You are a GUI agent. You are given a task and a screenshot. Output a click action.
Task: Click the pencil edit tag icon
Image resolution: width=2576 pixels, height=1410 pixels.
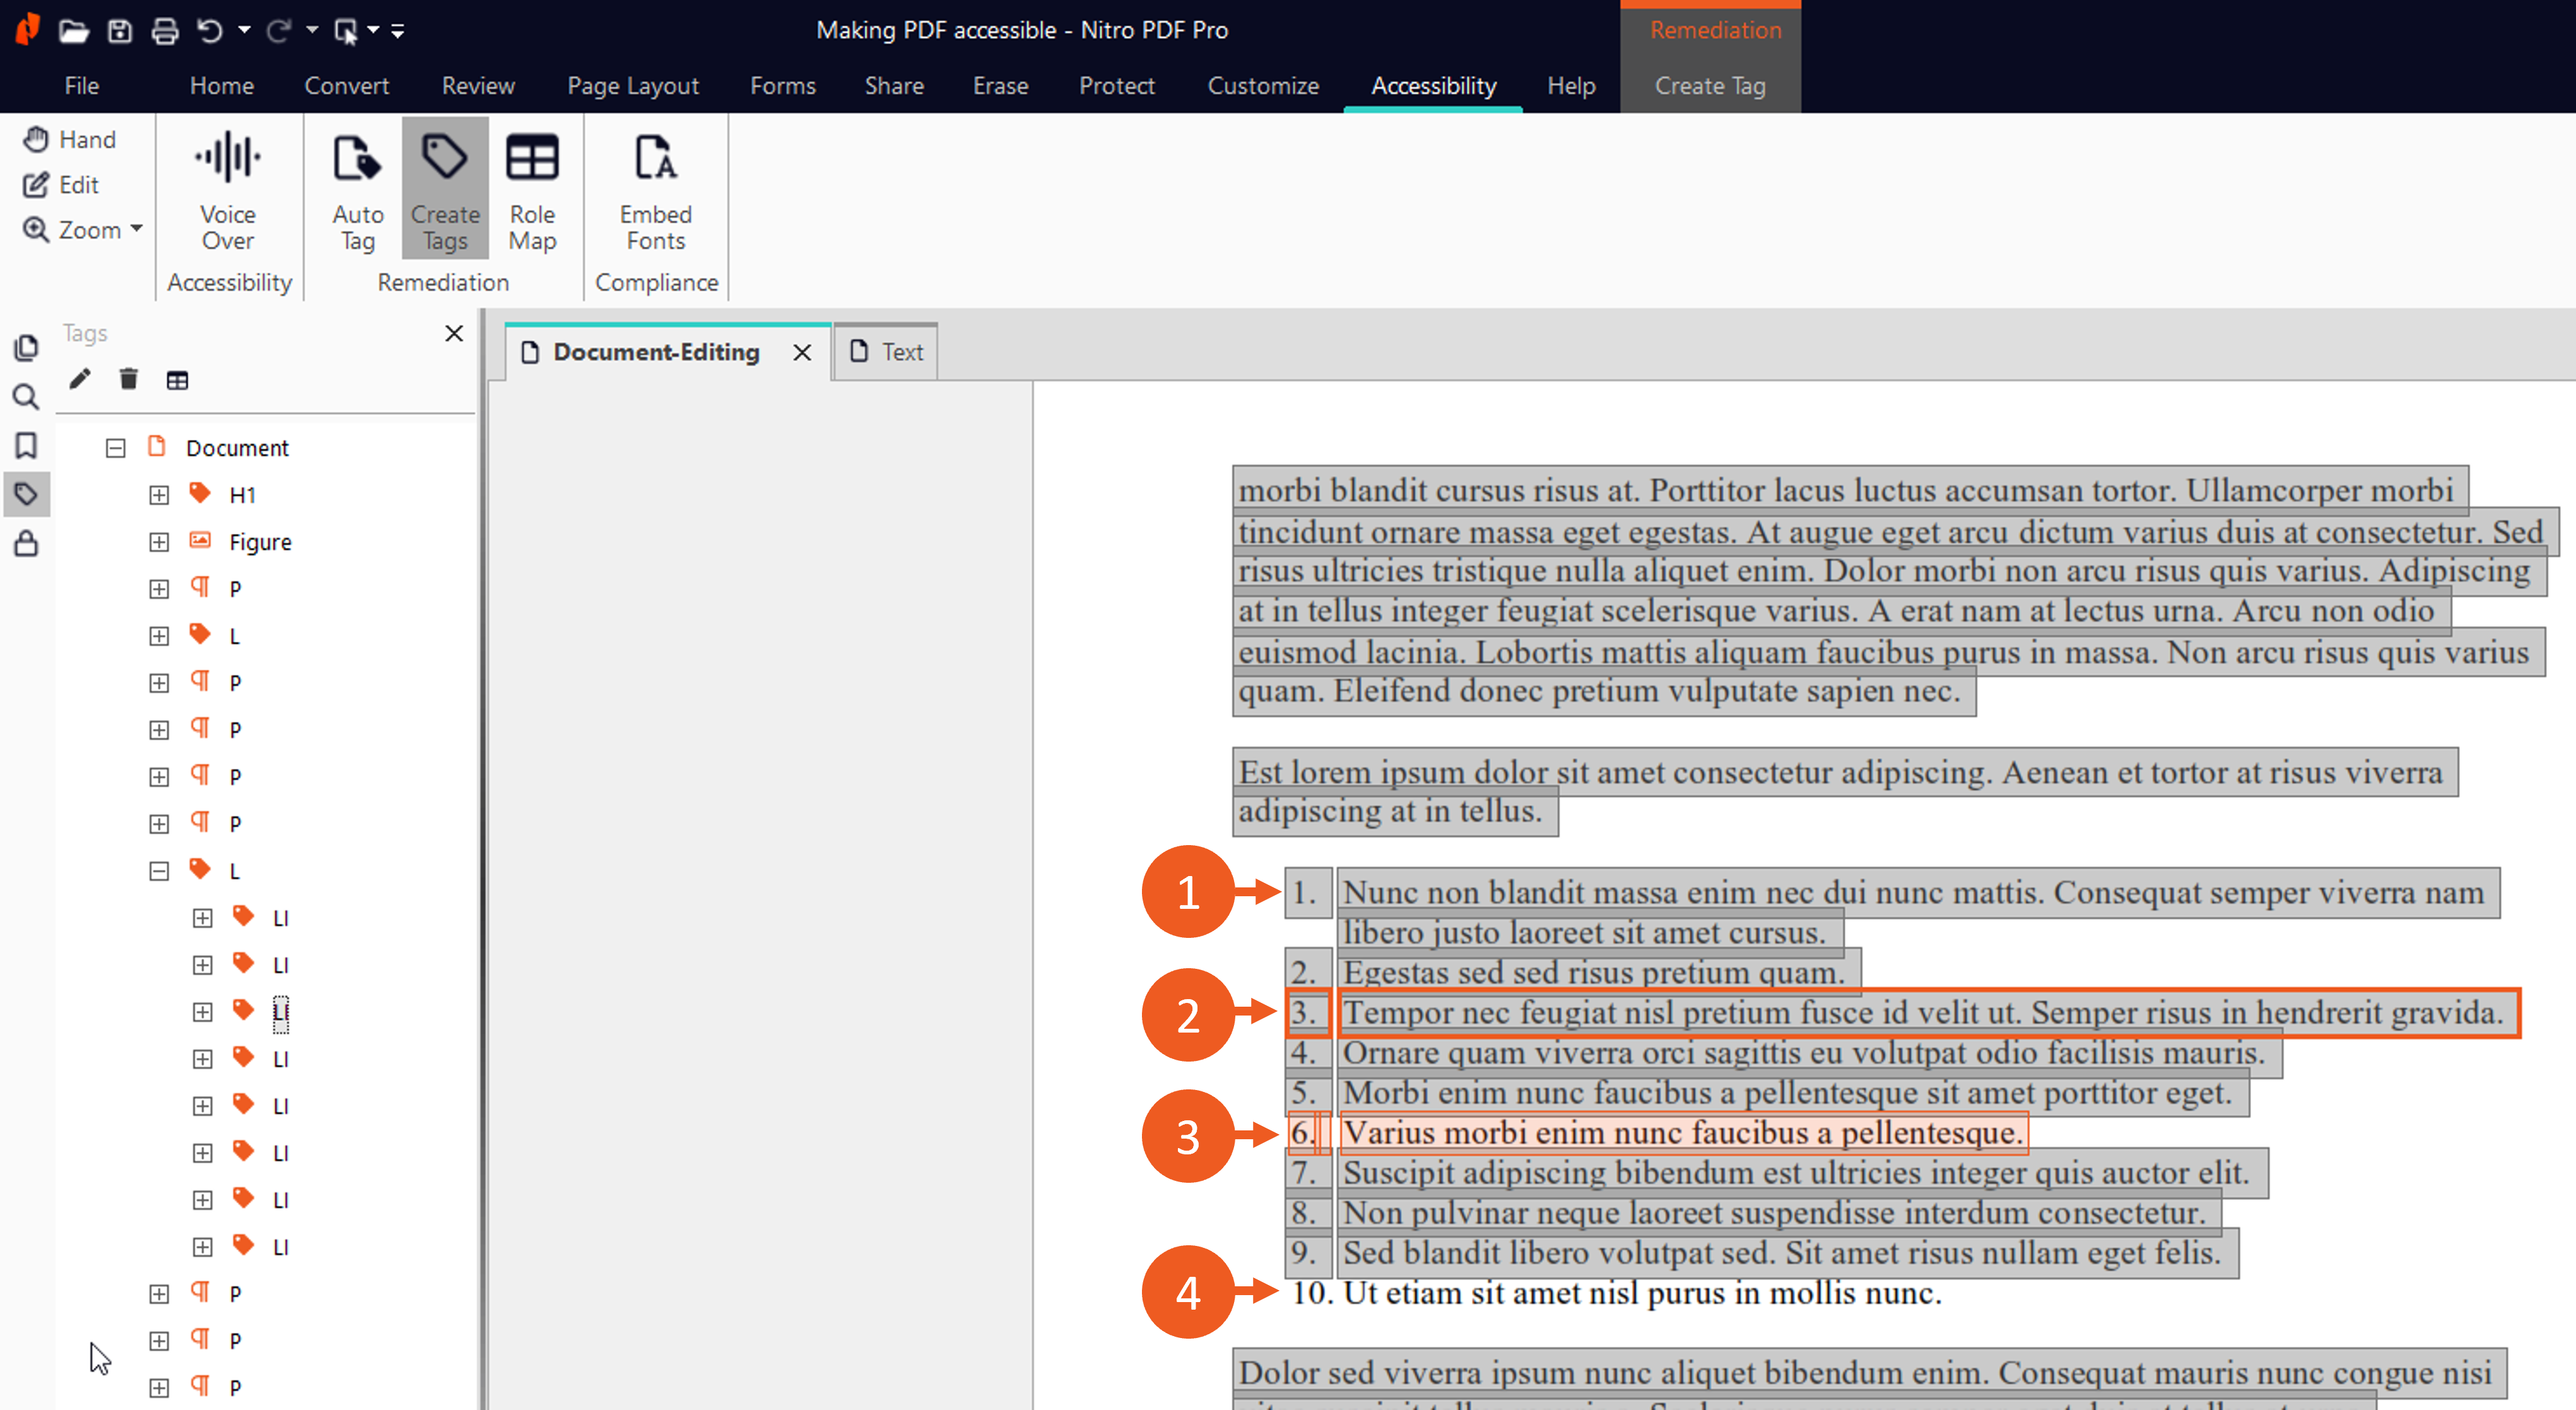(x=80, y=379)
